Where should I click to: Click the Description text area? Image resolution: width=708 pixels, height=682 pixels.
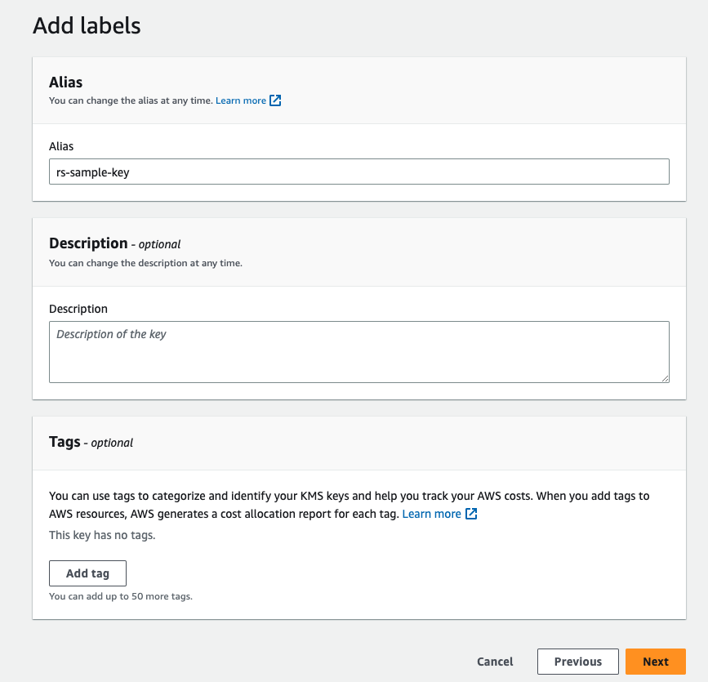359,352
